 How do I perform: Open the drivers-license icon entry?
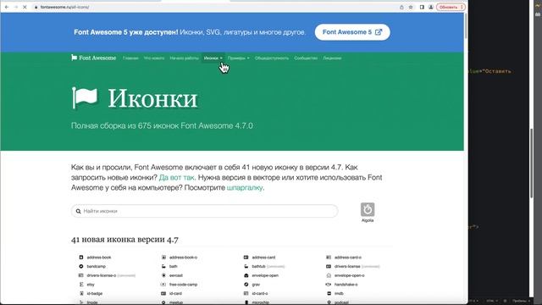[x=353, y=266]
